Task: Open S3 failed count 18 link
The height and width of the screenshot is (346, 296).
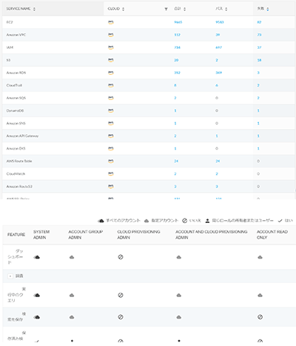Action: click(259, 60)
